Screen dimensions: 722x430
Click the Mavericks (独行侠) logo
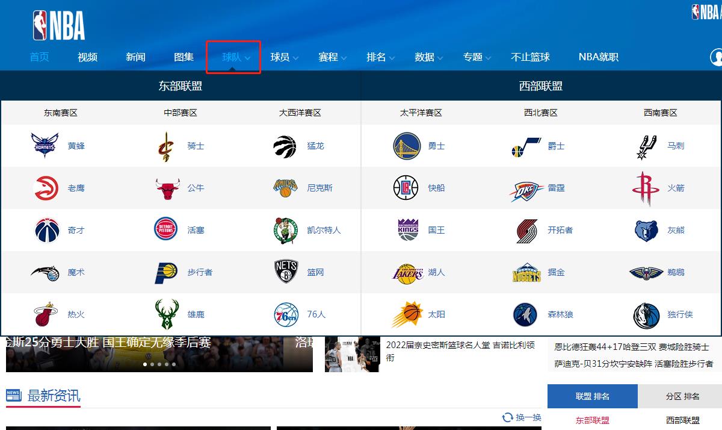click(x=646, y=315)
